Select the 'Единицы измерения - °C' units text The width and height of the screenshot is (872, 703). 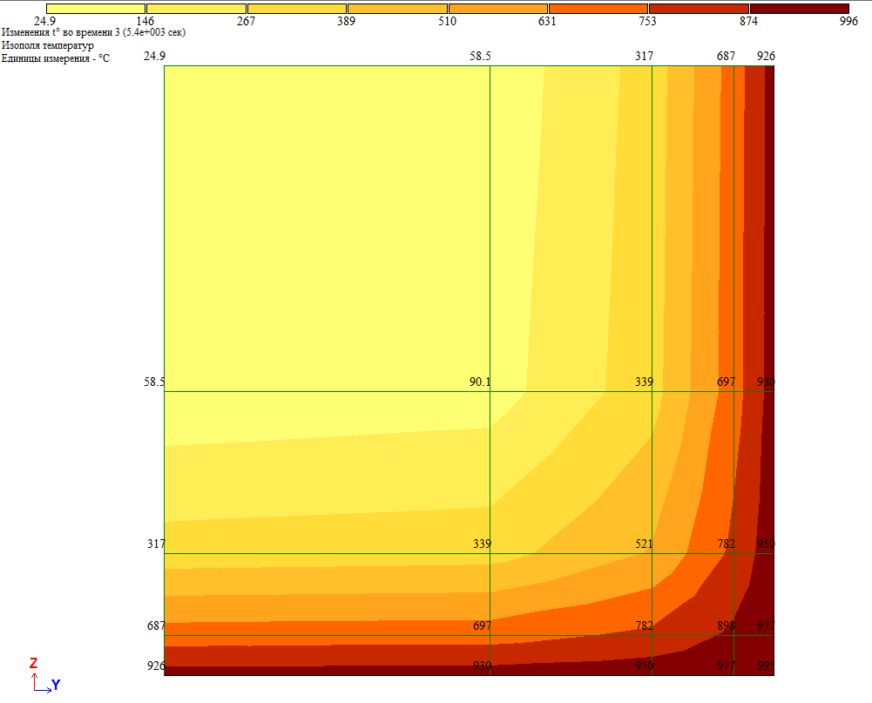point(56,58)
